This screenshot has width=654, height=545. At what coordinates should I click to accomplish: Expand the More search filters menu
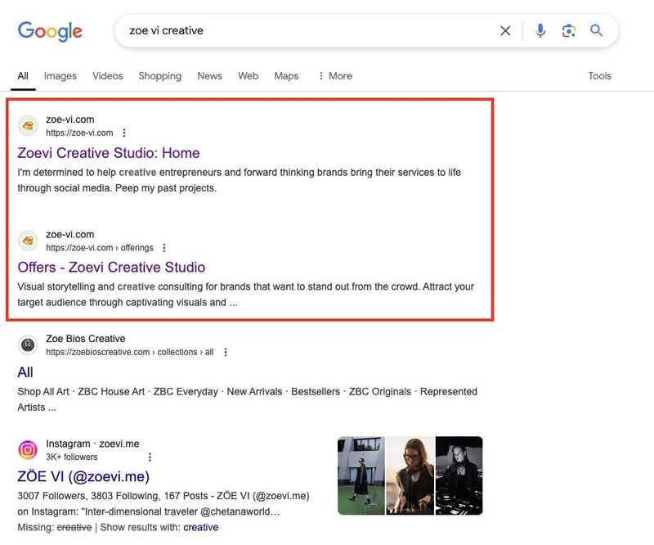(335, 76)
